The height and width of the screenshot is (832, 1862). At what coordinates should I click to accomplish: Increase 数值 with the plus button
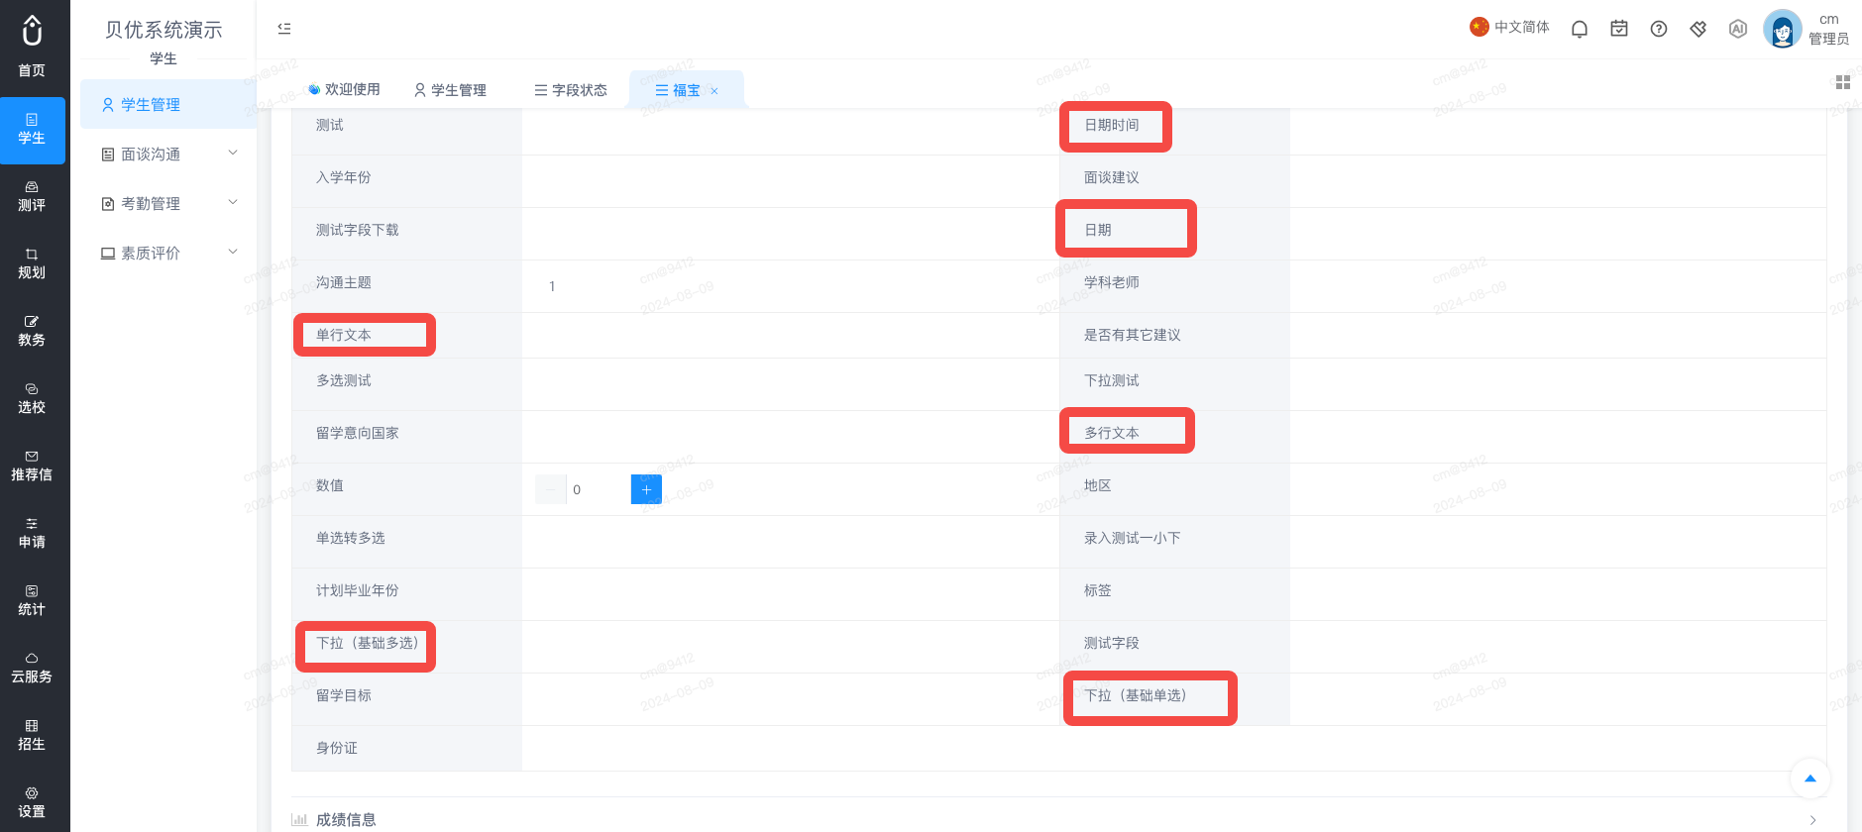click(646, 489)
